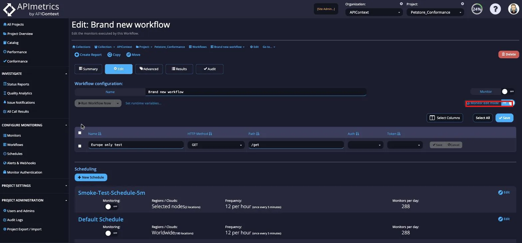
Task: Open All Projects in sidebar
Action: pos(13,24)
